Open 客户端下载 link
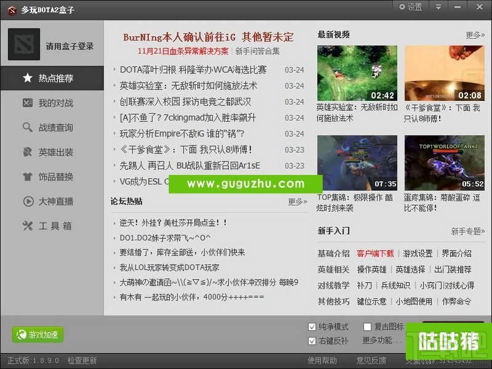This screenshot has height=369, width=492. coord(375,254)
